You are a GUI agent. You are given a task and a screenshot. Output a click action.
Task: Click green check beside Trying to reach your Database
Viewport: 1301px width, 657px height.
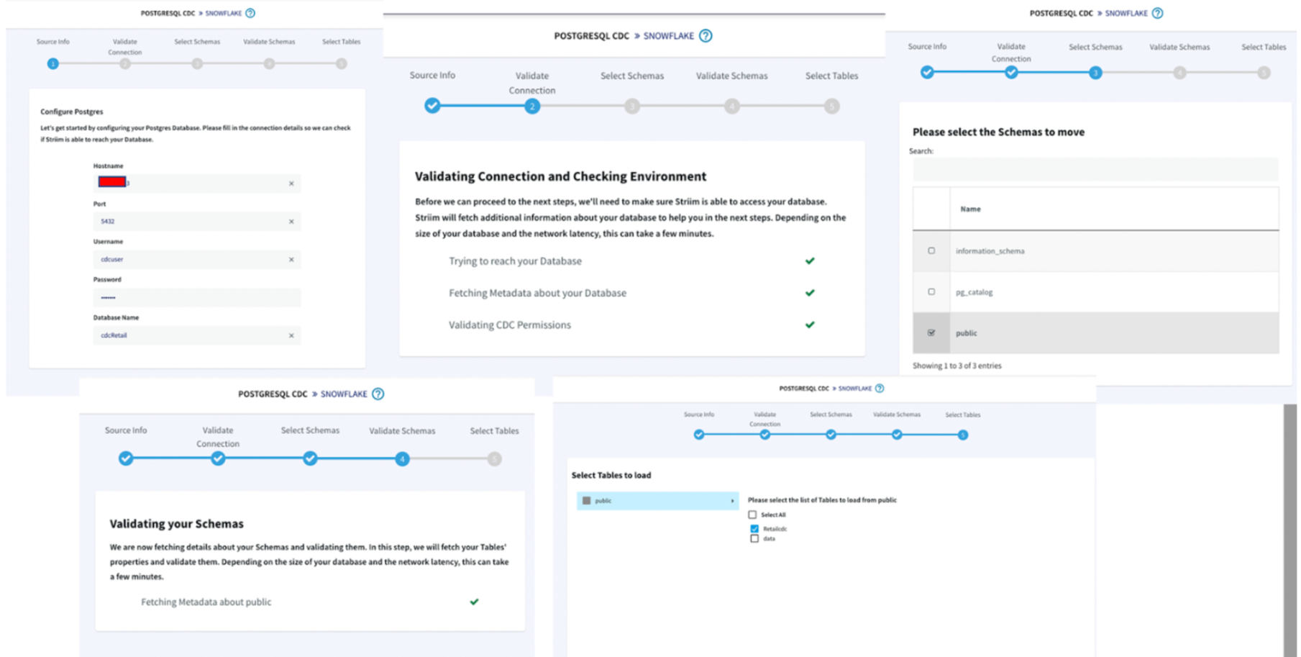[810, 260]
